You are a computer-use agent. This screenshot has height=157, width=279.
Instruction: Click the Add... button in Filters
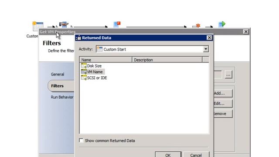(223, 93)
